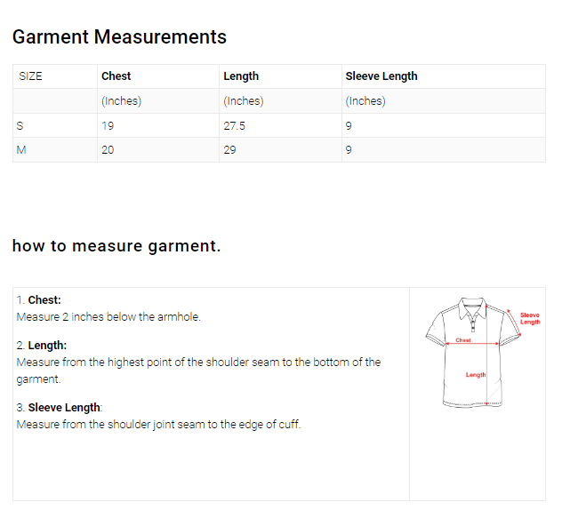This screenshot has width=578, height=518.
Task: Click the red Length label on shirt diagram
Action: (x=476, y=375)
